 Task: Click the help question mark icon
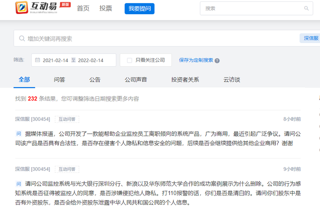pyautogui.click(x=217, y=61)
